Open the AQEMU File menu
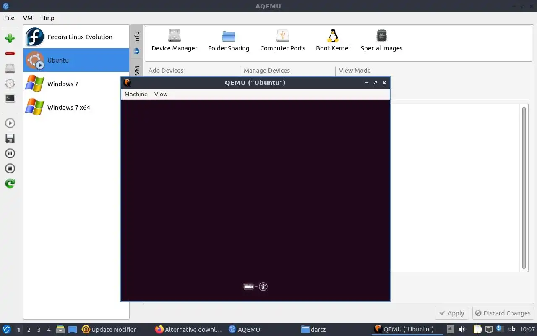Screen dimensions: 537x336 pos(9,18)
